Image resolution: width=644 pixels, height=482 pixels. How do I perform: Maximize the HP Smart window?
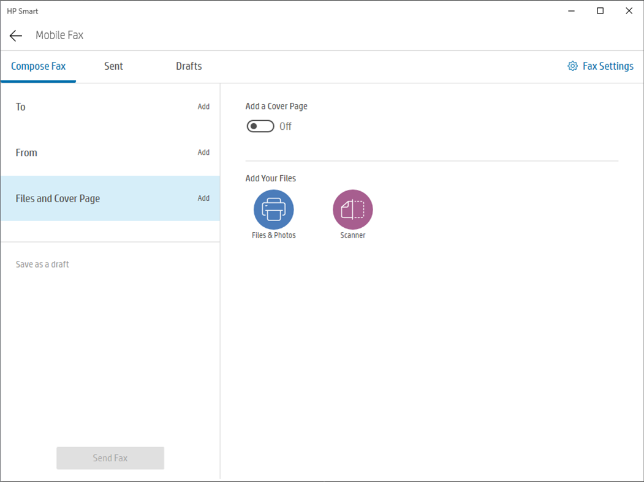pos(600,10)
